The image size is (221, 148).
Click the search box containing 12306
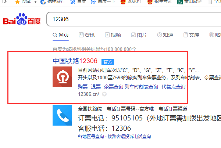pyautogui.click(x=134, y=19)
